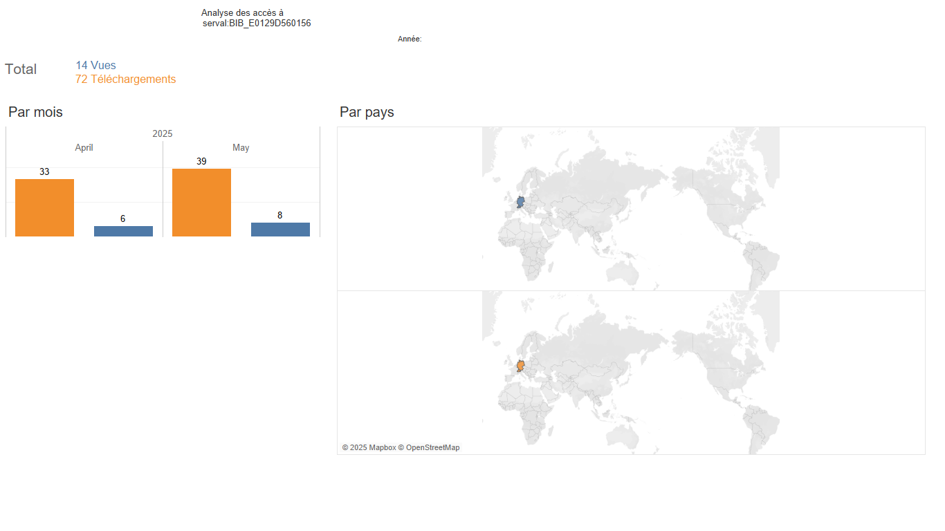
Task: Select May orange downloads bar labeled 39
Action: tap(201, 203)
